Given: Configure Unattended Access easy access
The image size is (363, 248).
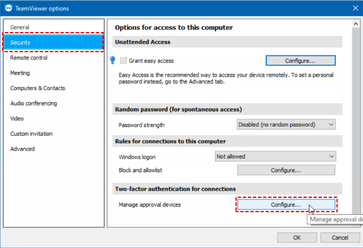Looking at the screenshot, I should tap(301, 61).
